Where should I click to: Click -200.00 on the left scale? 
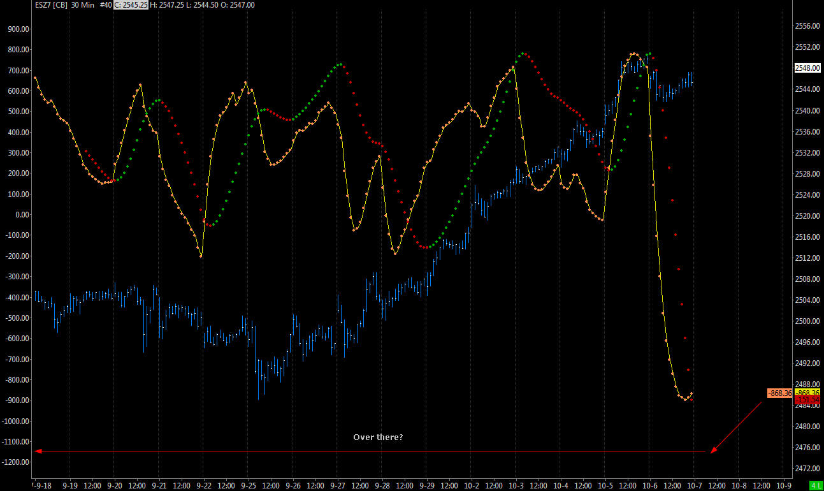tap(17, 256)
